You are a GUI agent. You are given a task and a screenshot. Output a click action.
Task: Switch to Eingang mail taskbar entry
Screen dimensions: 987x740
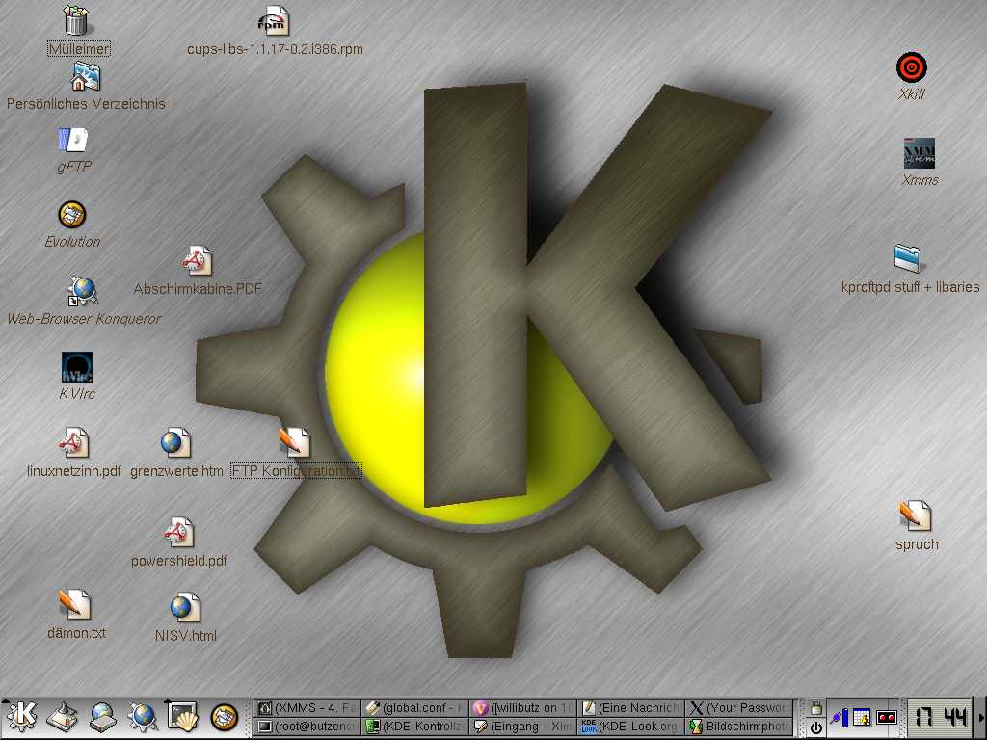click(x=523, y=727)
